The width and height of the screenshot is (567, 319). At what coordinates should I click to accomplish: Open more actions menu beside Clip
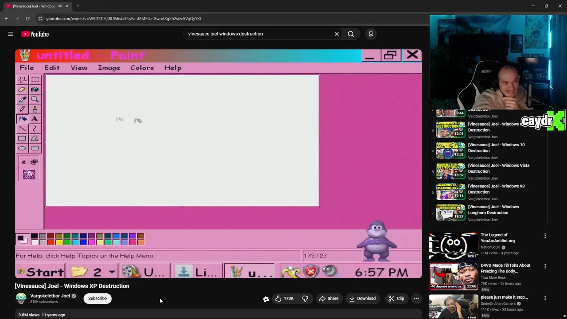point(416,299)
